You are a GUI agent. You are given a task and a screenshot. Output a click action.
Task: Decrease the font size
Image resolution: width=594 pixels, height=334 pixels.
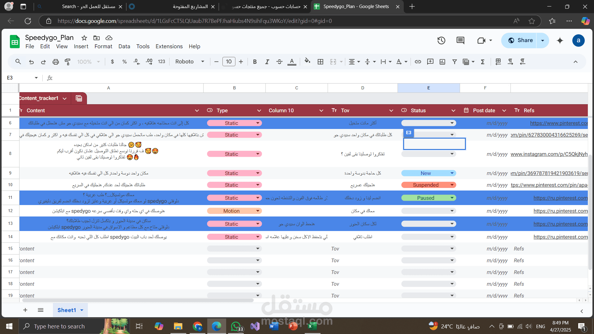point(216,62)
